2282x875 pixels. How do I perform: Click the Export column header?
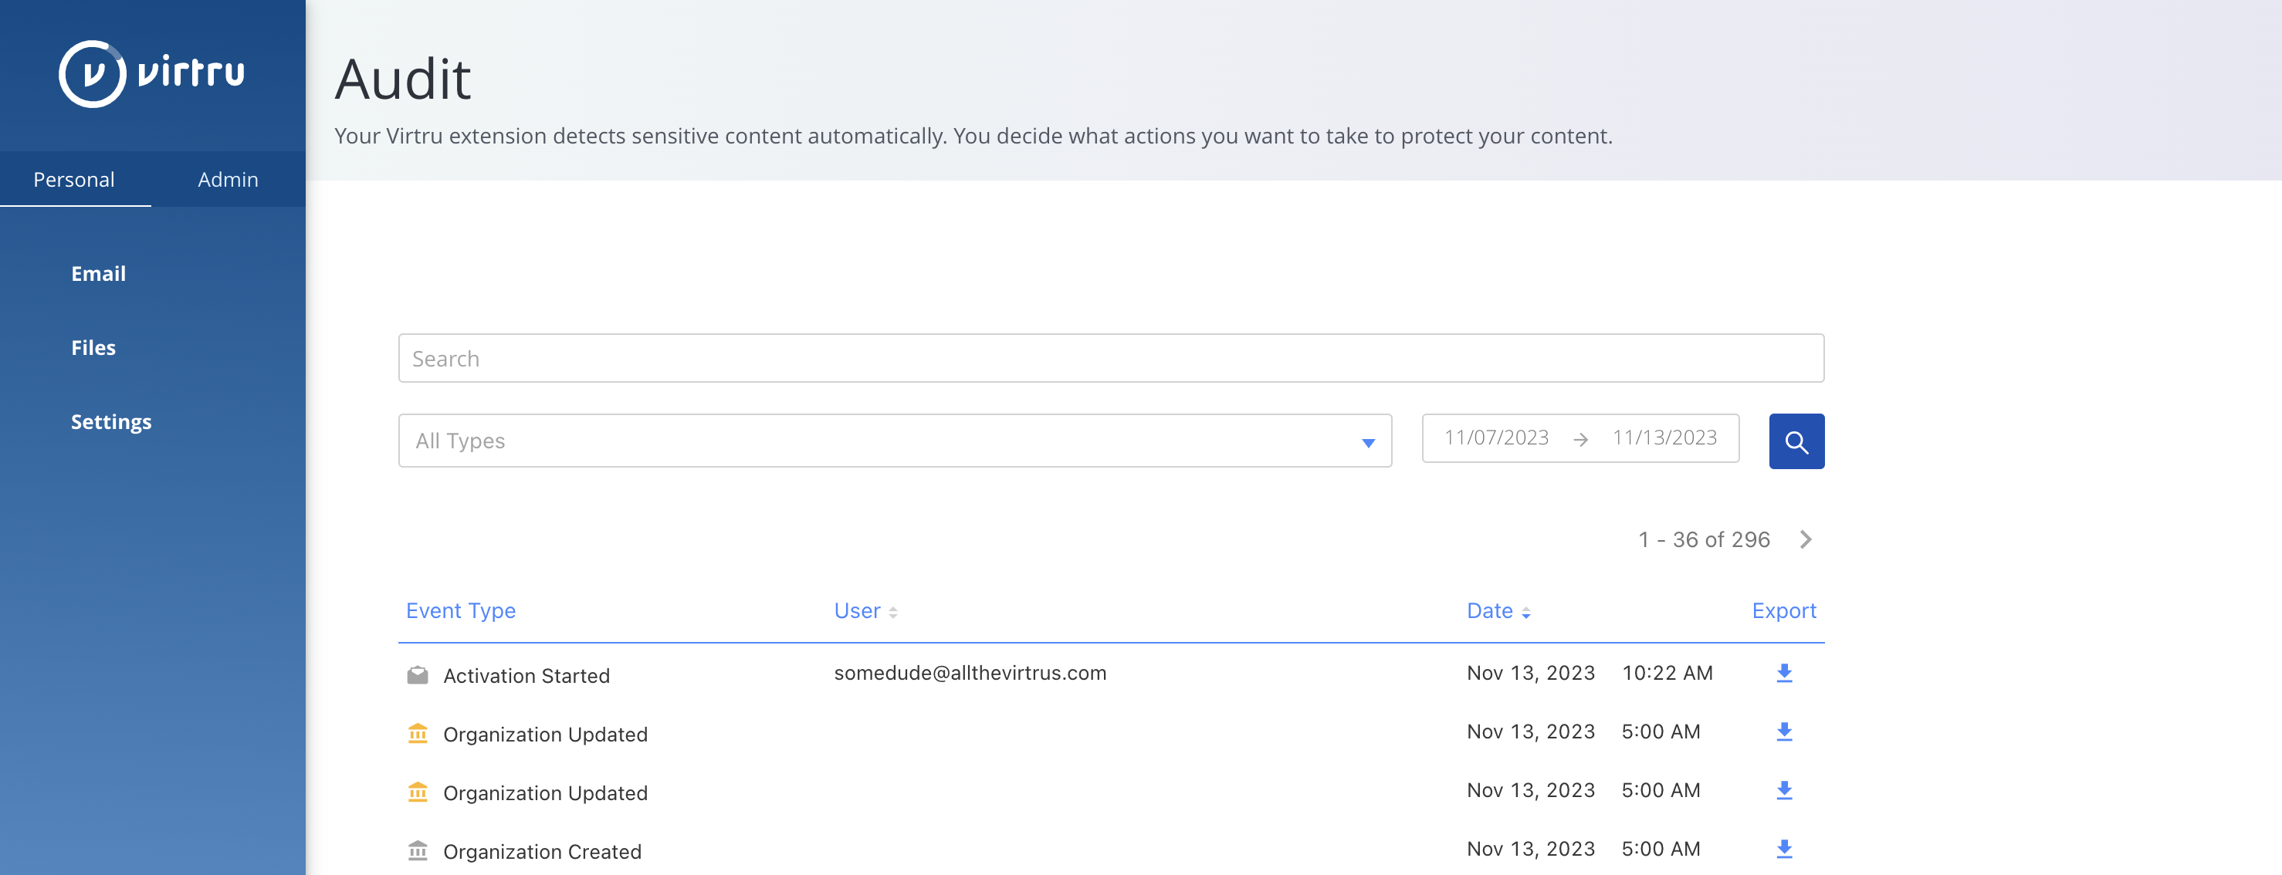point(1783,610)
